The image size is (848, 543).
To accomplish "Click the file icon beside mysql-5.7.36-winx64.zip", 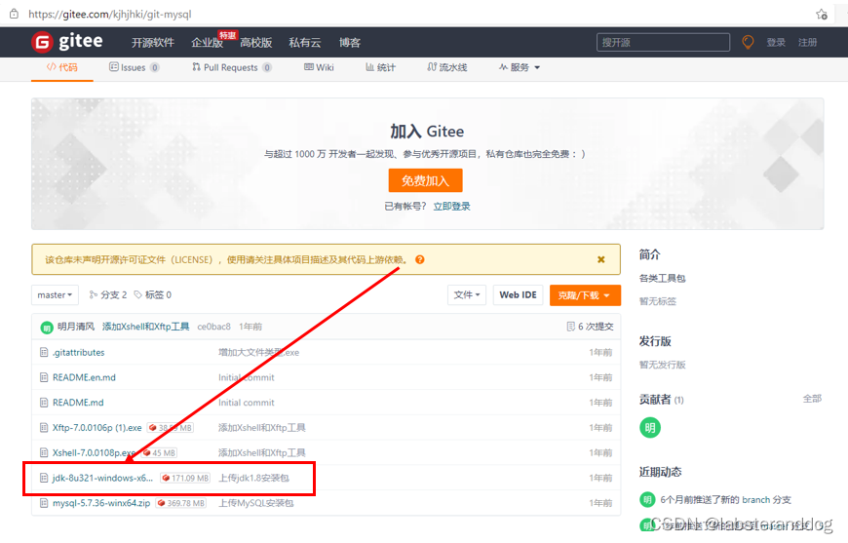I will coord(44,503).
